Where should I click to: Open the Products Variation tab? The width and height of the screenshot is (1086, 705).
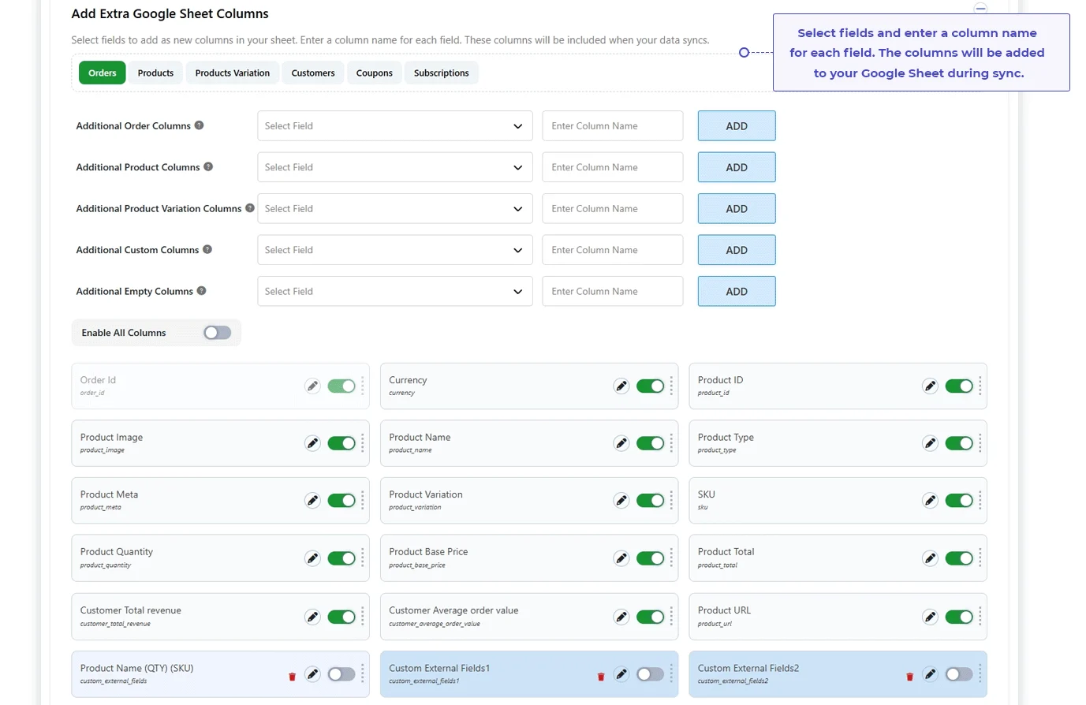(233, 73)
